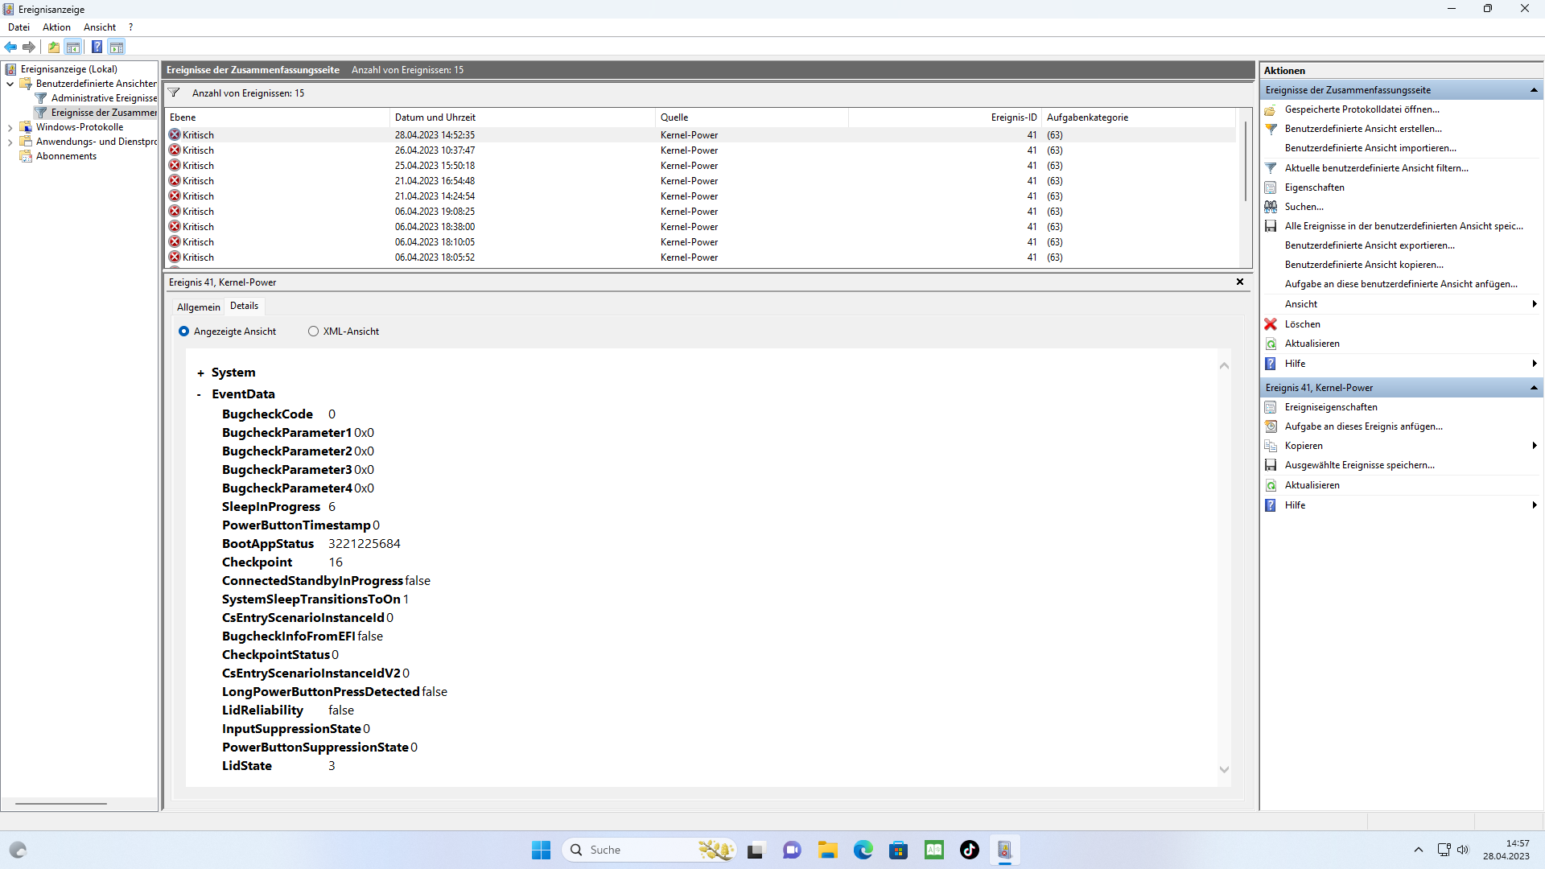Collapse the EventData node
1545x869 pixels.
[x=200, y=395]
